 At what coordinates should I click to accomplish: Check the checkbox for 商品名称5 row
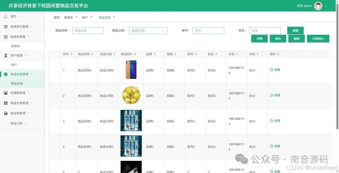click(x=53, y=96)
